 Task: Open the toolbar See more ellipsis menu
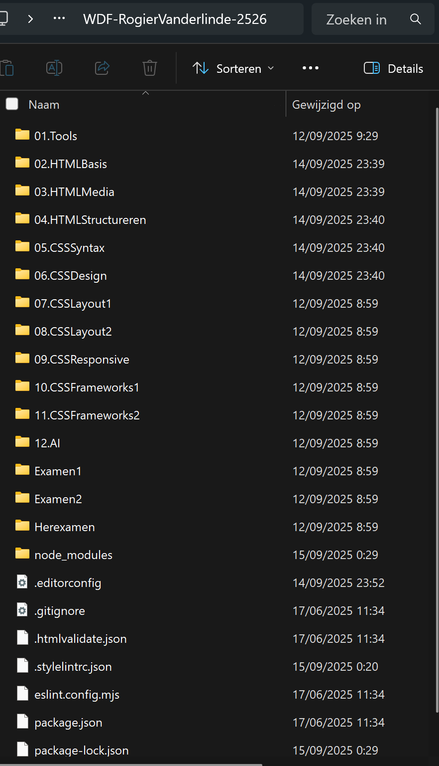tap(310, 68)
